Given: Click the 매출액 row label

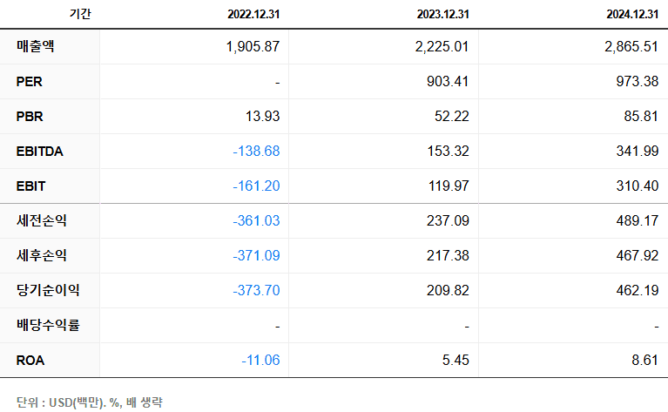Looking at the screenshot, I should 36,46.
